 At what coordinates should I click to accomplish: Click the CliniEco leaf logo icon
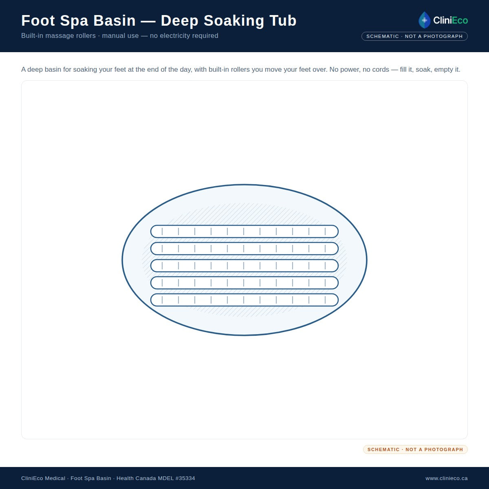[424, 20]
